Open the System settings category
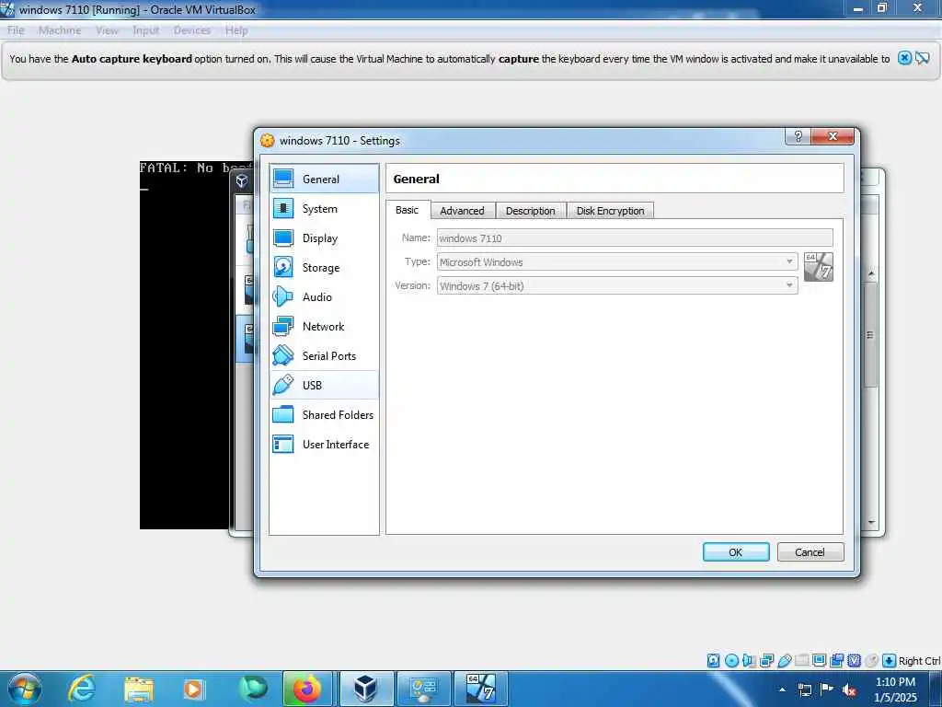The width and height of the screenshot is (942, 707). click(x=324, y=209)
